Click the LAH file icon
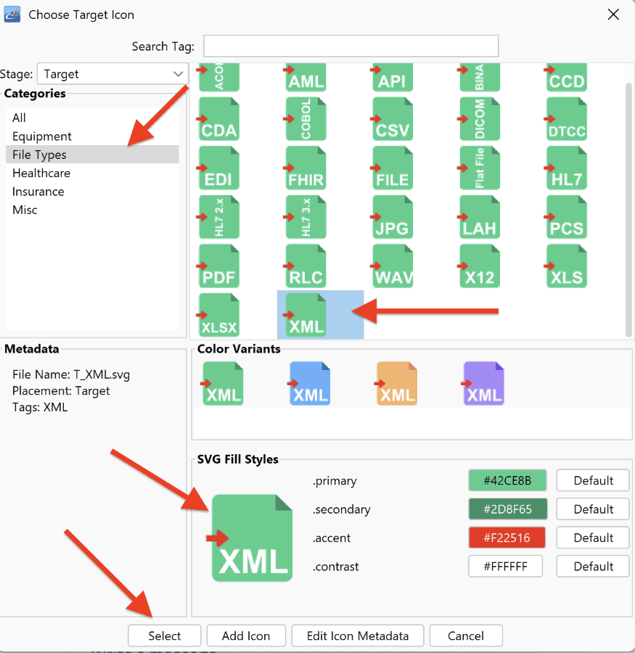 pyautogui.click(x=479, y=217)
